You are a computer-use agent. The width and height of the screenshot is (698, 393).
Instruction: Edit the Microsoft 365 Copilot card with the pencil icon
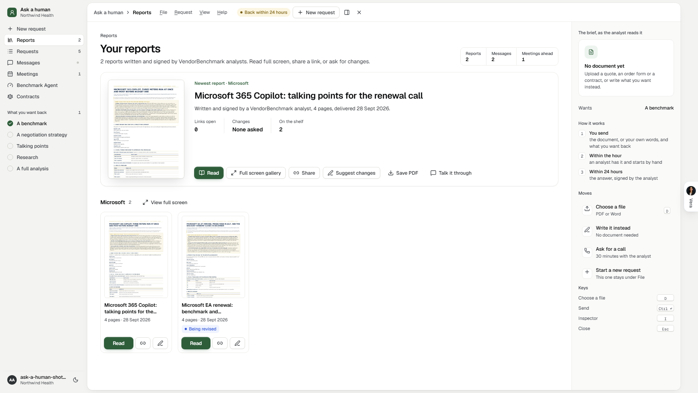[160, 343]
